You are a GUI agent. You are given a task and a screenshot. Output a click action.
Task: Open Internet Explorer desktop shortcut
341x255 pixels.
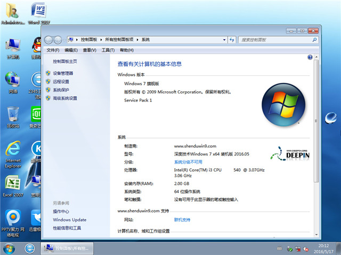pos(13,155)
